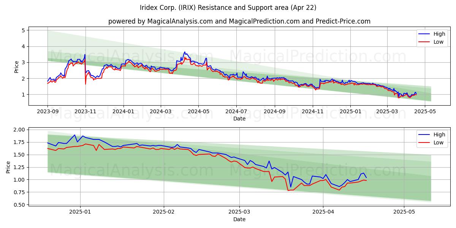Click the '1' price tick on top chart

tap(23, 95)
